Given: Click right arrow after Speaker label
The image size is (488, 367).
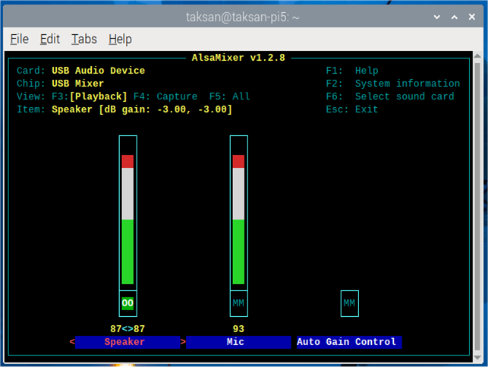Looking at the screenshot, I should pos(183,342).
